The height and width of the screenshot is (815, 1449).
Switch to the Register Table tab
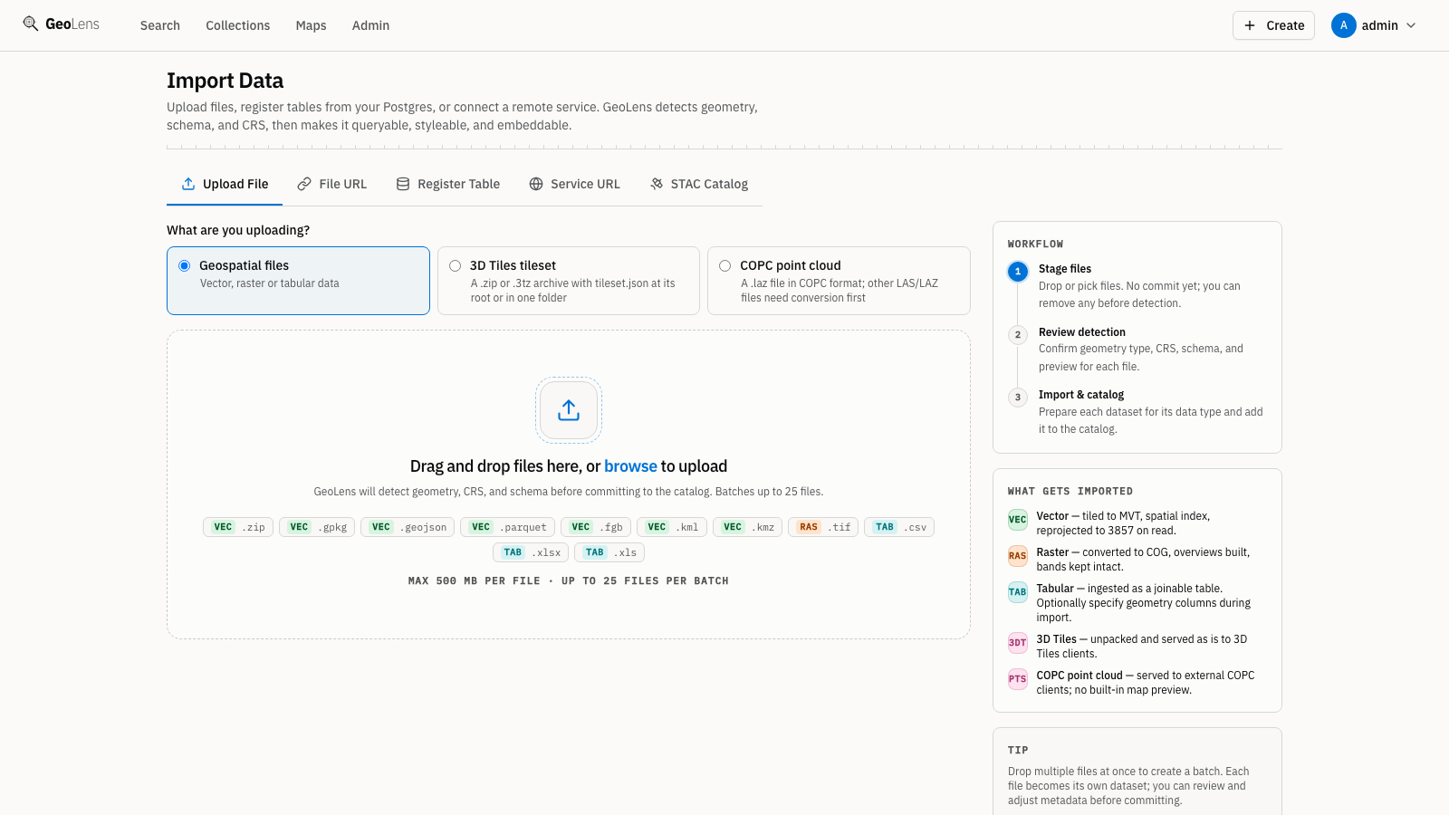448,184
